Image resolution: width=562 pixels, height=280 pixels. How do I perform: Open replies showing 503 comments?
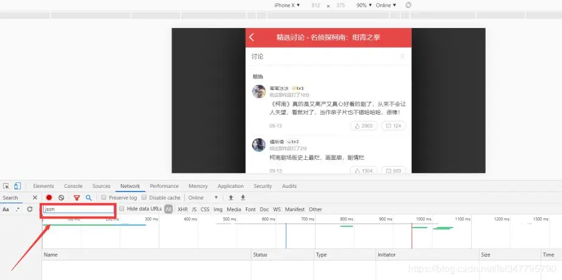pos(394,170)
